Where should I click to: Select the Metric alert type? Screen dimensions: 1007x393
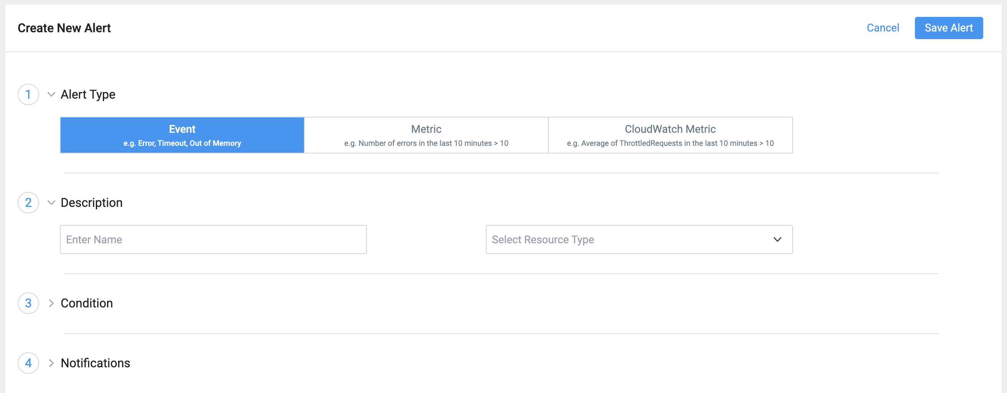tap(426, 135)
